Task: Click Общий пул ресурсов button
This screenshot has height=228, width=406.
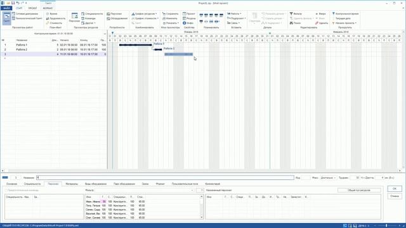Action: (x=359, y=190)
